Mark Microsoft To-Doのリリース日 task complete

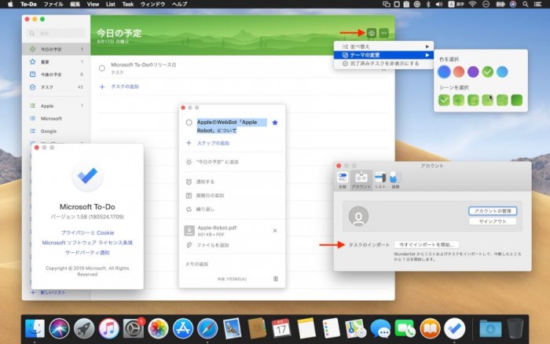click(x=102, y=68)
